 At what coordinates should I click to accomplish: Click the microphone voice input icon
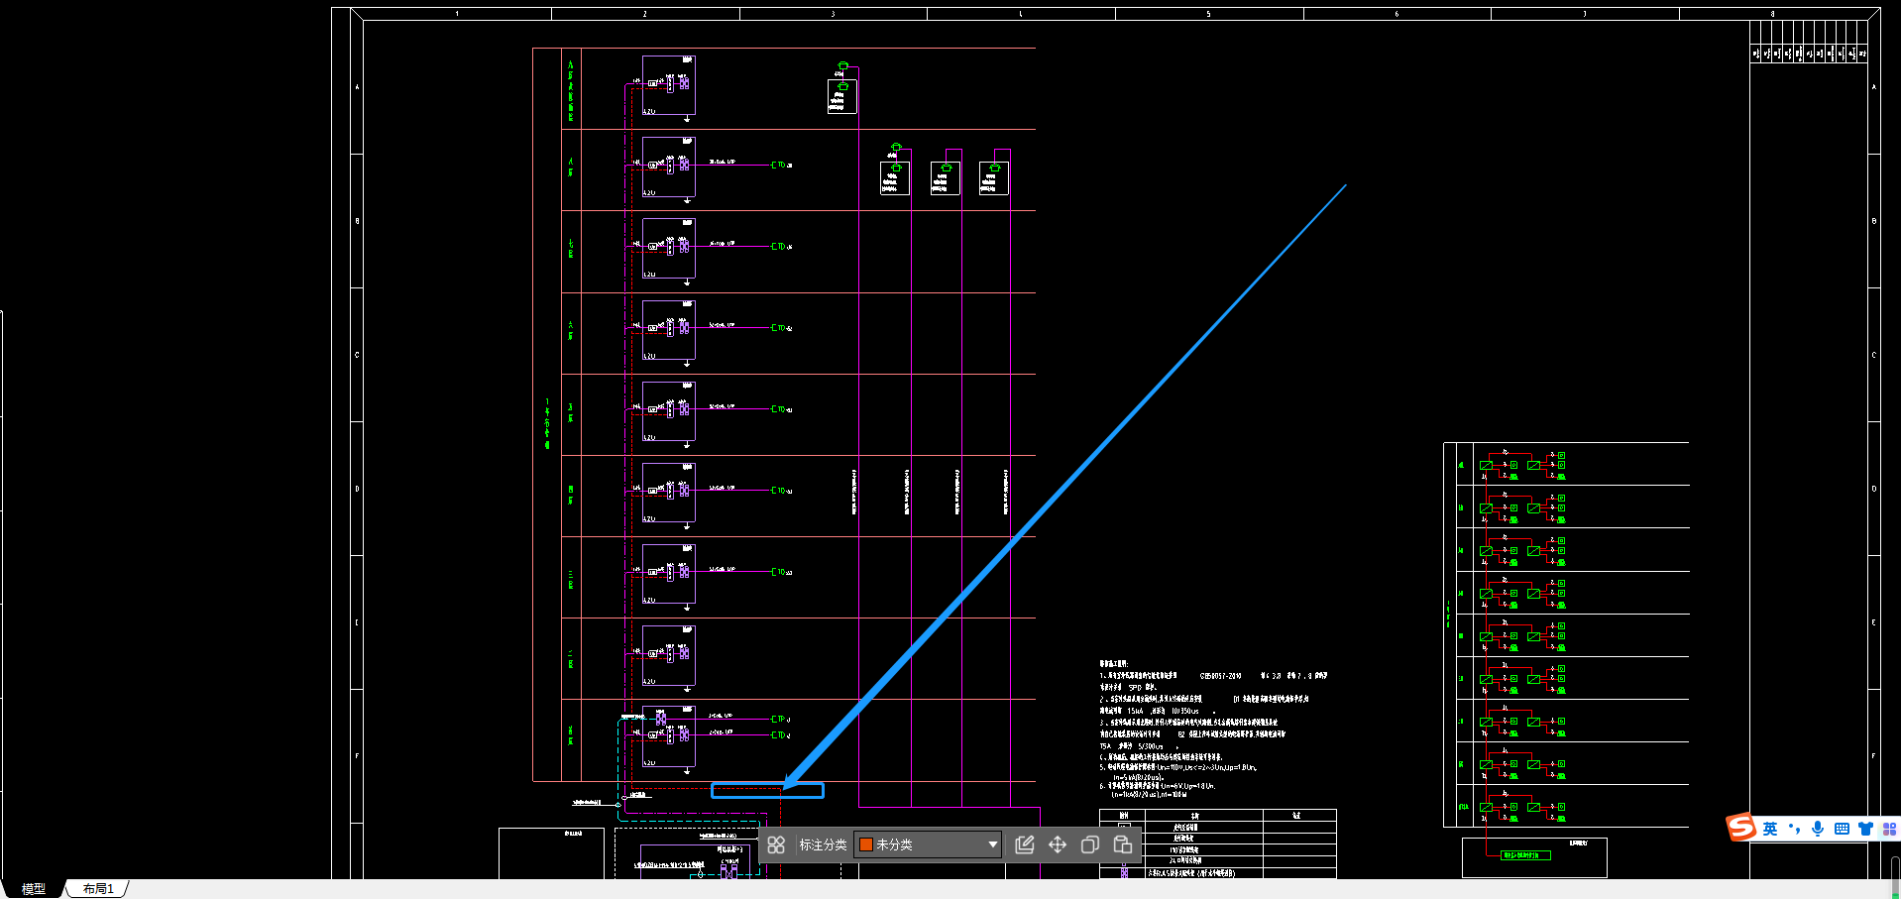point(1818,829)
